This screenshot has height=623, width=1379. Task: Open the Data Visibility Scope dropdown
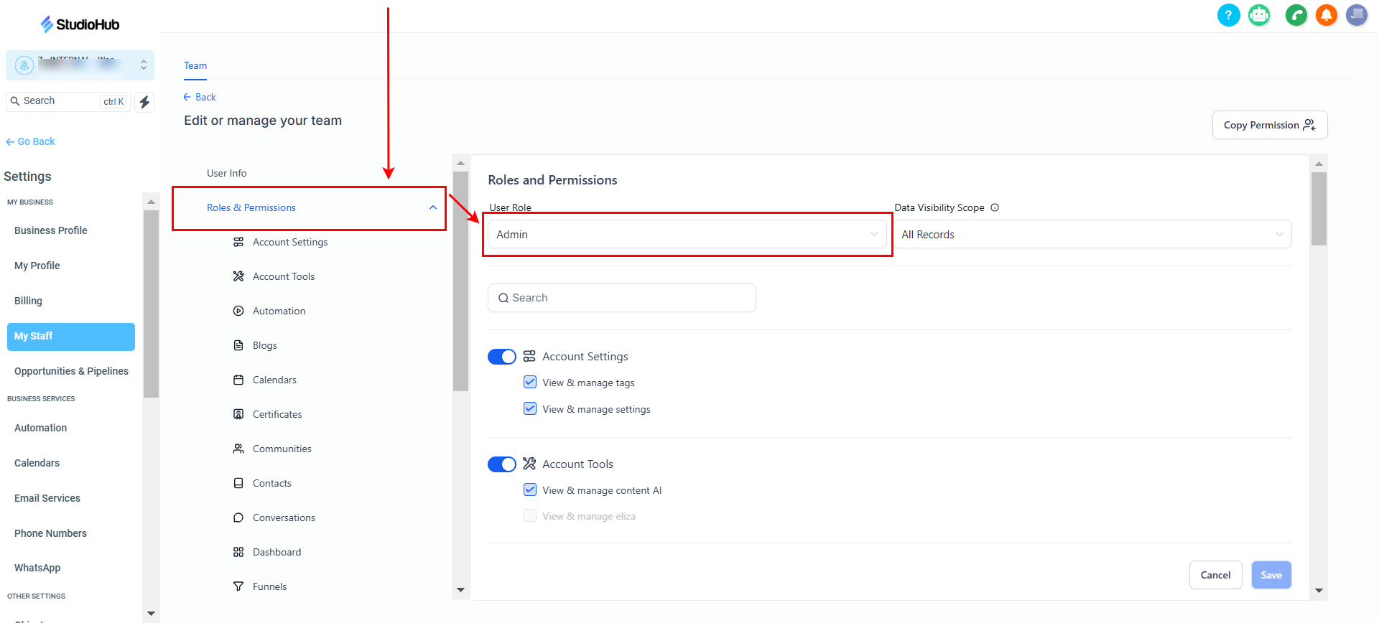pyautogui.click(x=1092, y=234)
